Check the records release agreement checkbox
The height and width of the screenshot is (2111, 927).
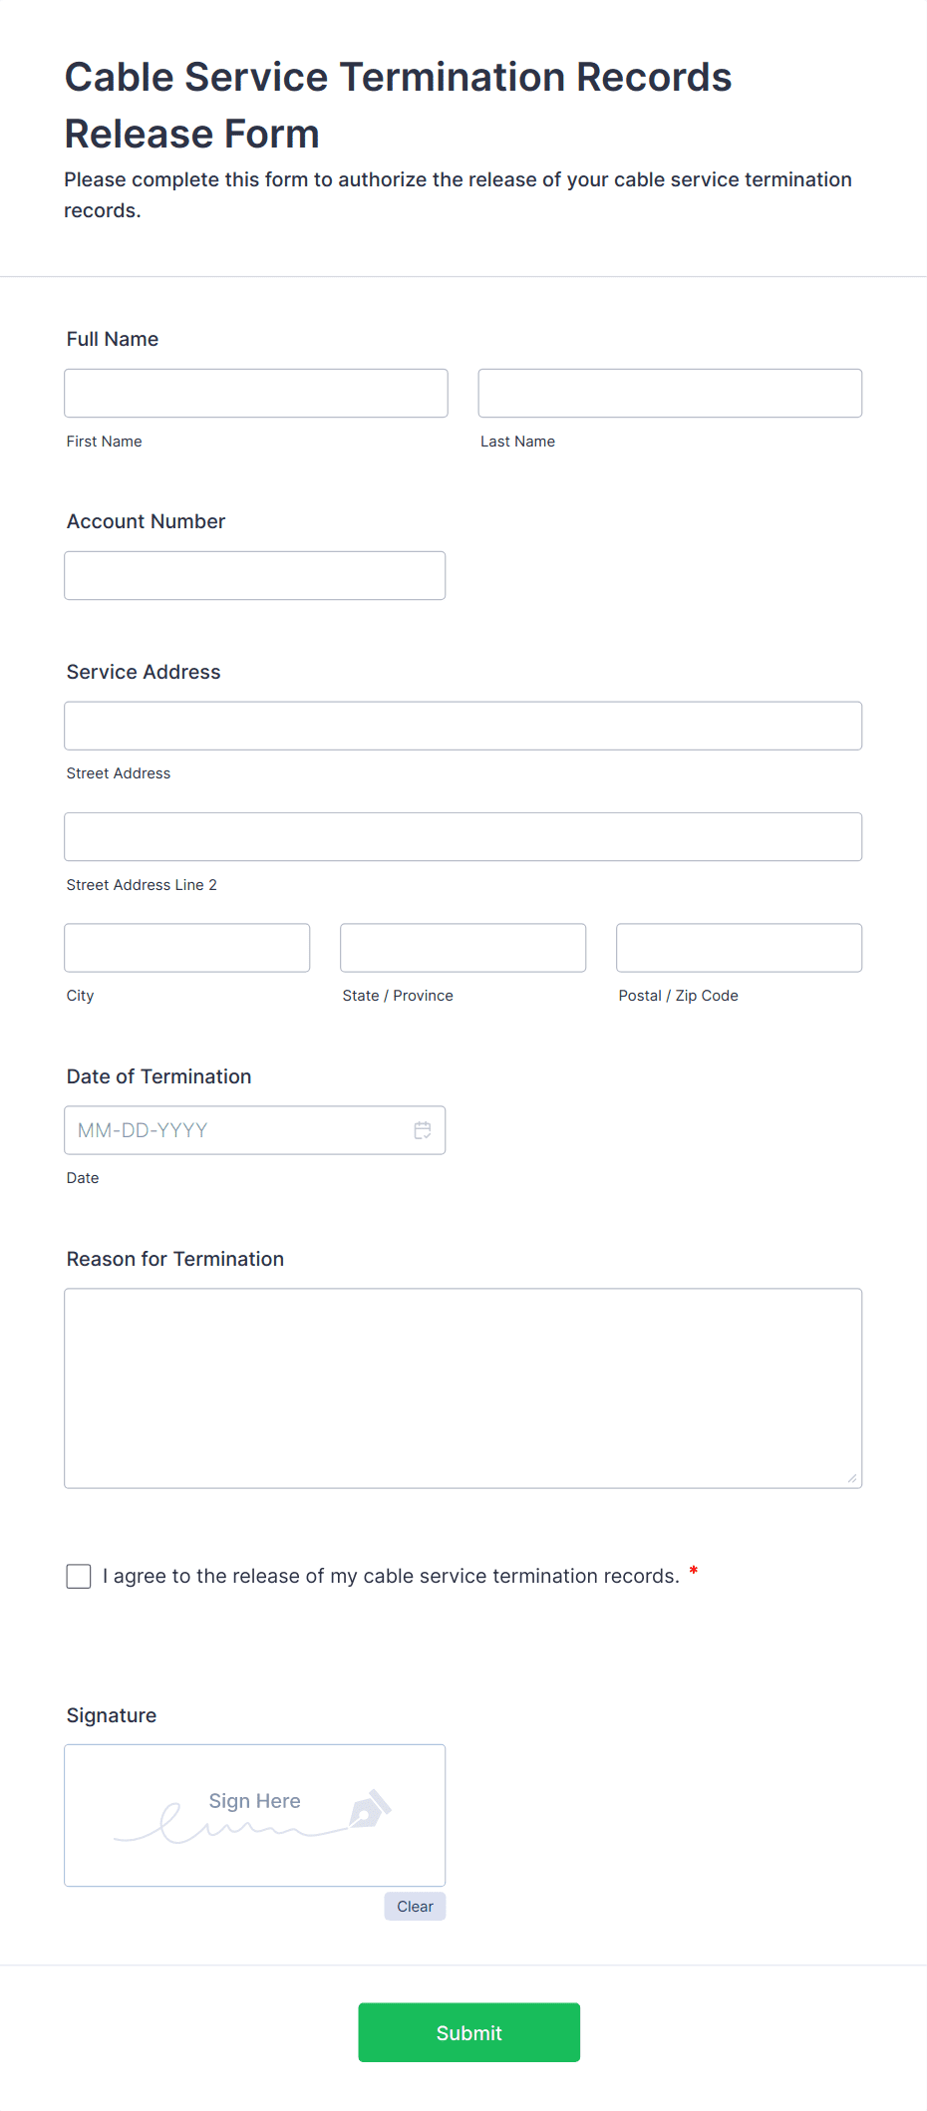79,1576
